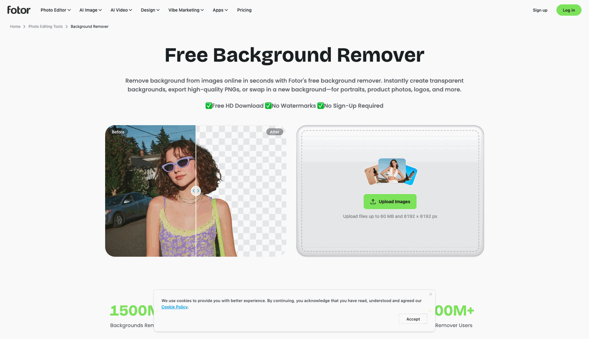This screenshot has height=339, width=589.
Task: Click the before/after comparison slider handle
Action: [x=196, y=191]
